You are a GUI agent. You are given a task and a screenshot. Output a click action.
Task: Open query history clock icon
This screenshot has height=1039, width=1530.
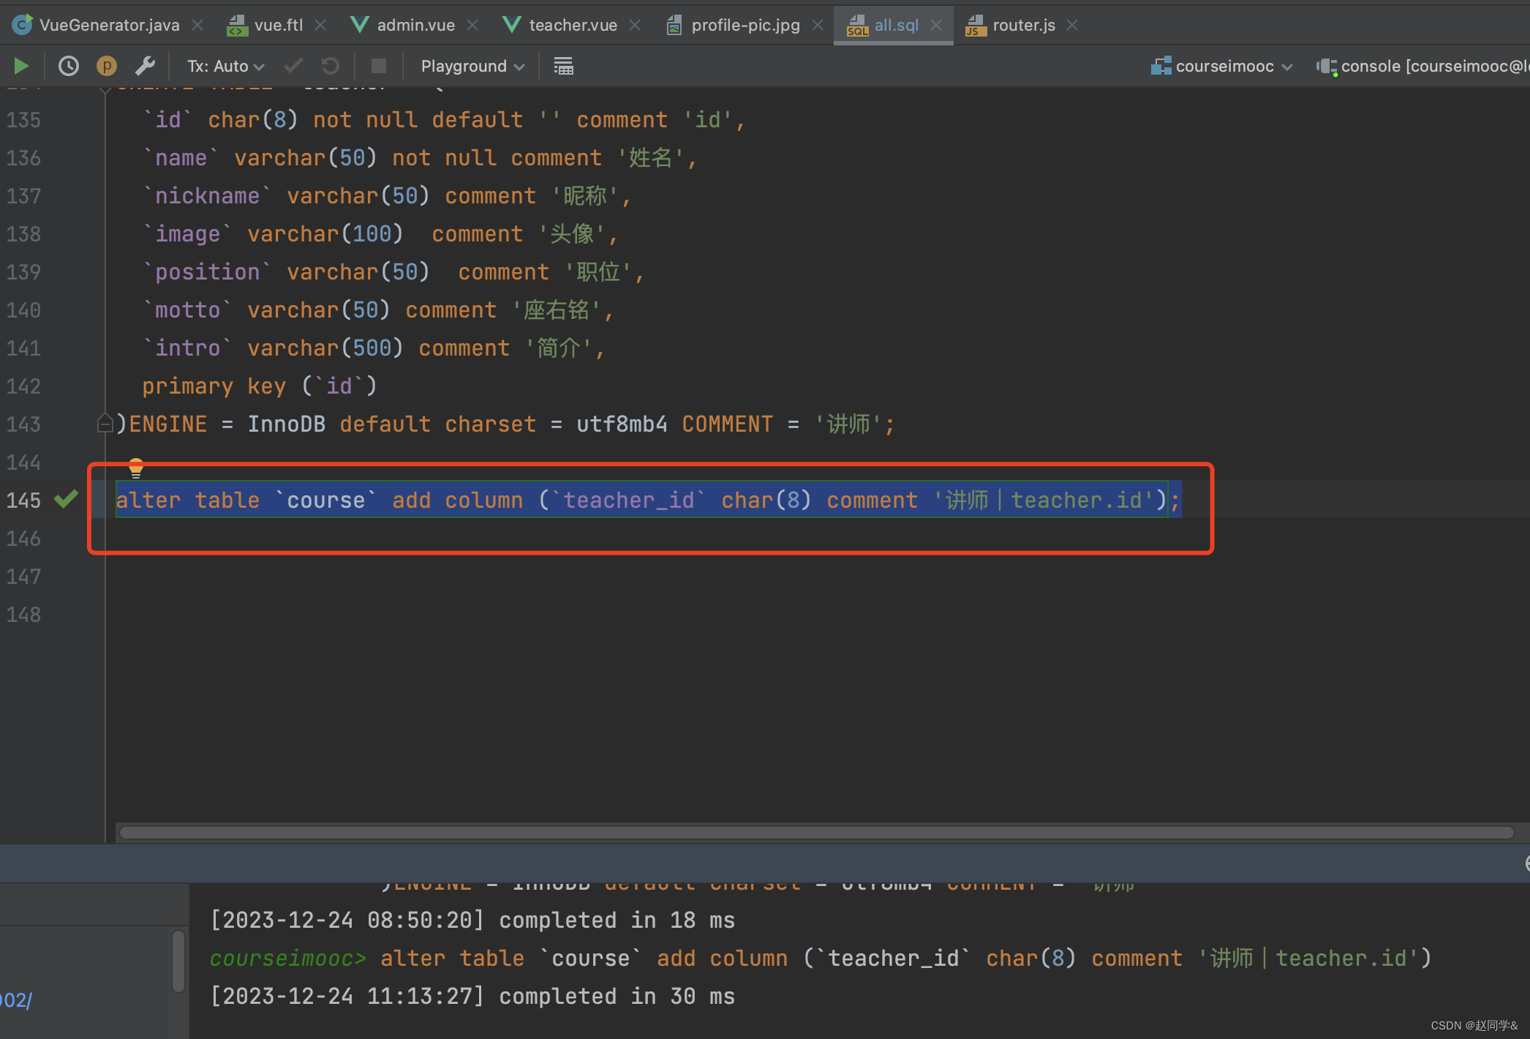68,67
